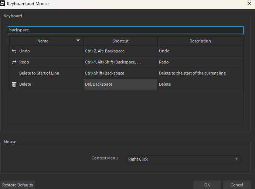Edit the Ctrl+Z, Alt+Backspace shortcut cell

[x=120, y=51]
